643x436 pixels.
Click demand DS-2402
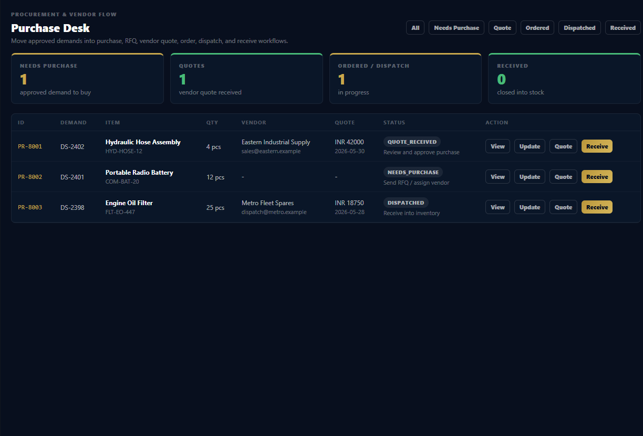tap(72, 146)
